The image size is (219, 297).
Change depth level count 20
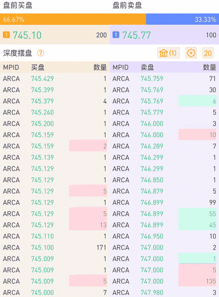[208, 53]
